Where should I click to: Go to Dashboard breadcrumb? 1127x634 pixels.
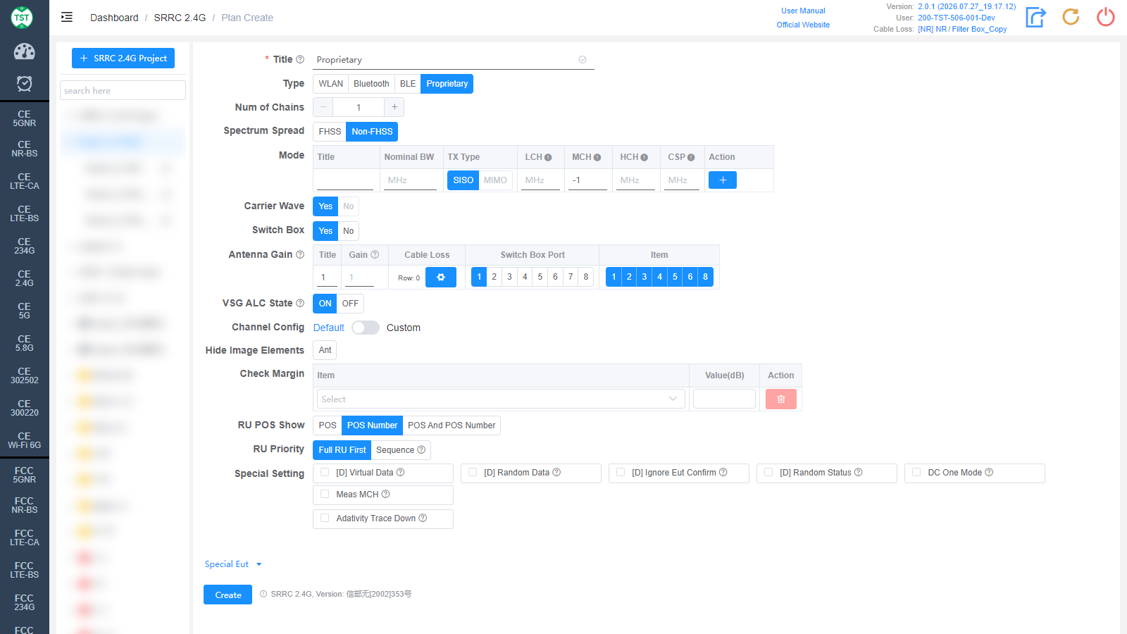114,18
